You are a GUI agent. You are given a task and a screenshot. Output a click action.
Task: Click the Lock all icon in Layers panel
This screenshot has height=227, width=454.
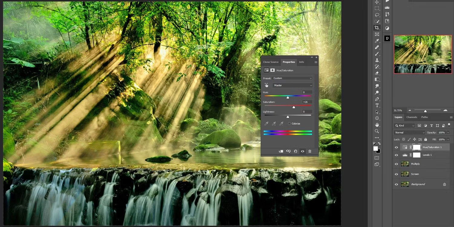(426, 139)
